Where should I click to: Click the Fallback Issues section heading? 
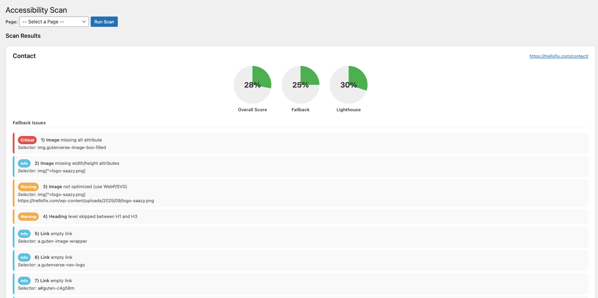coord(29,123)
